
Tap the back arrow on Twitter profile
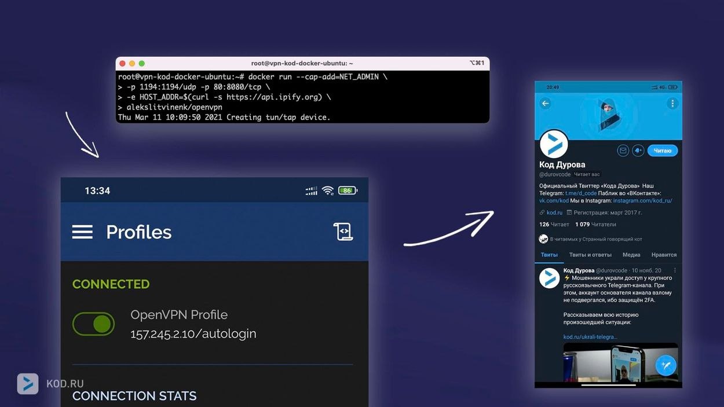pos(545,104)
